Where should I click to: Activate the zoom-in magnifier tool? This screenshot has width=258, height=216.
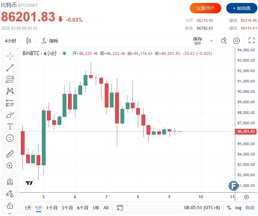pos(9,166)
